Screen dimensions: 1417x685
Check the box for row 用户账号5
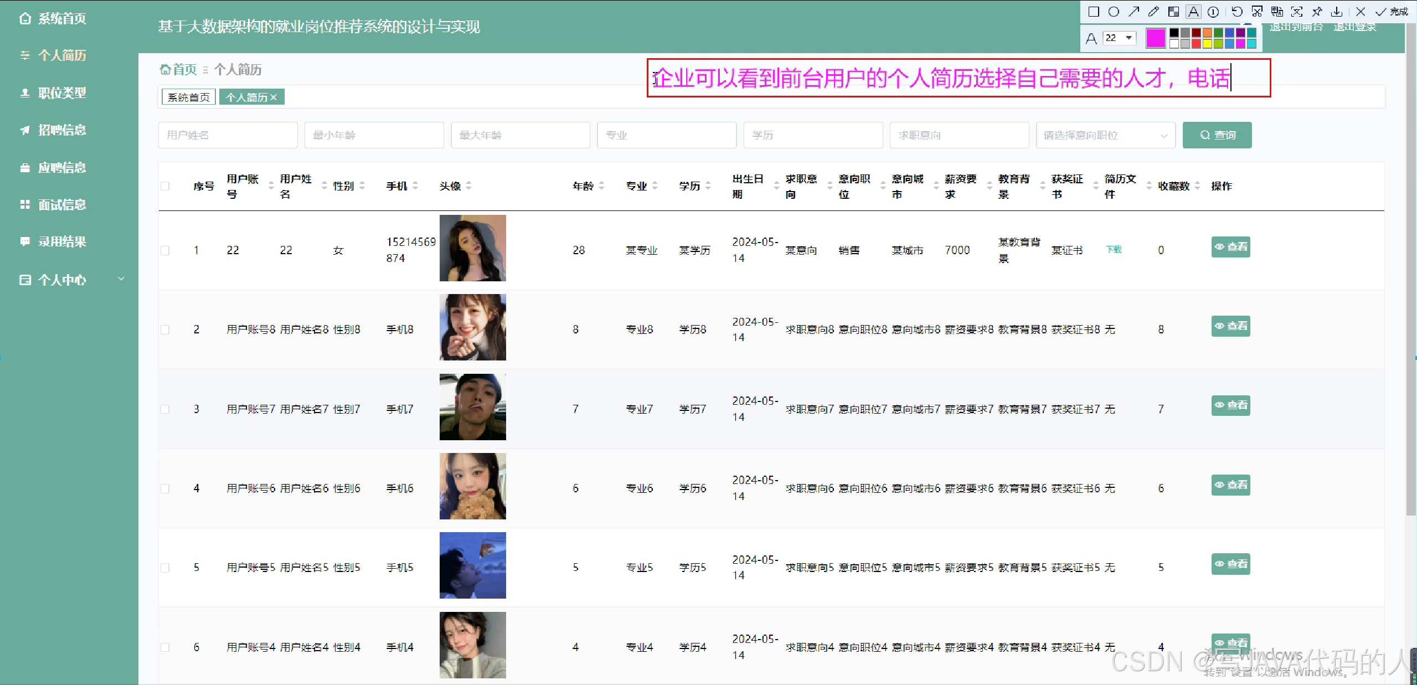click(165, 568)
